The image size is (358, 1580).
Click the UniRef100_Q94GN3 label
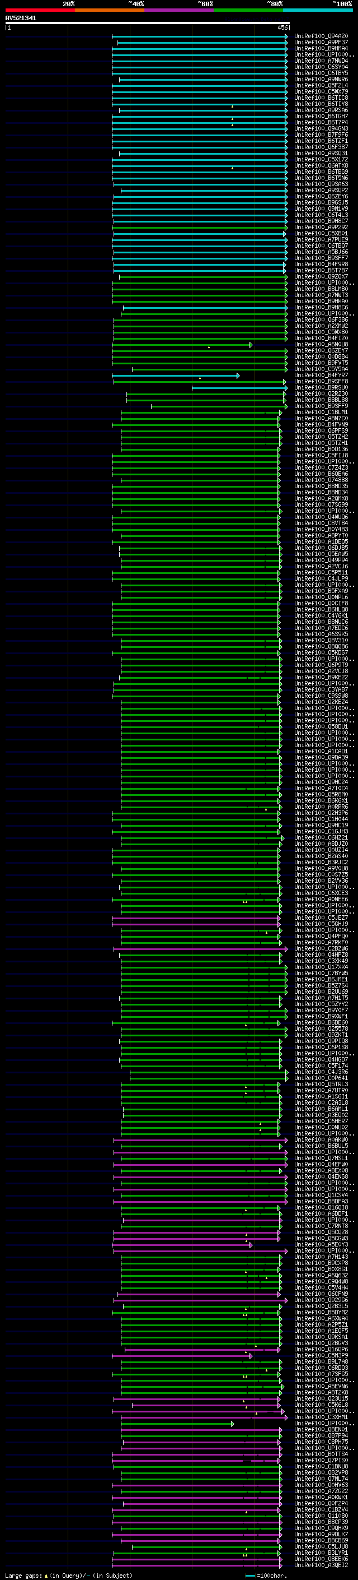[321, 129]
